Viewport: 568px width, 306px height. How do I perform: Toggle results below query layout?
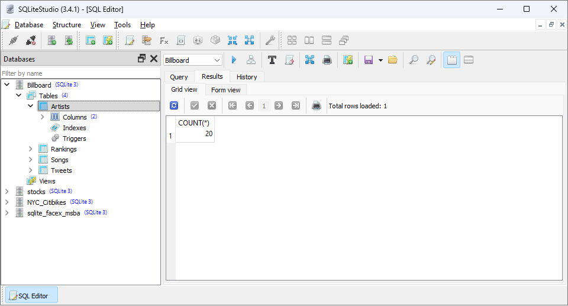pos(469,60)
